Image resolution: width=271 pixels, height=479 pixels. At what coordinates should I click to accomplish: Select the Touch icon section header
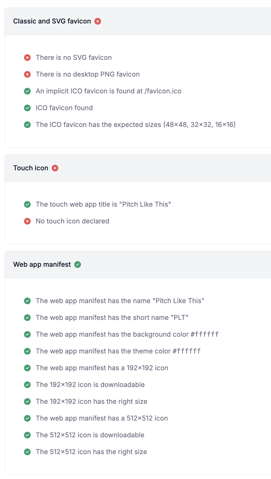(x=31, y=168)
